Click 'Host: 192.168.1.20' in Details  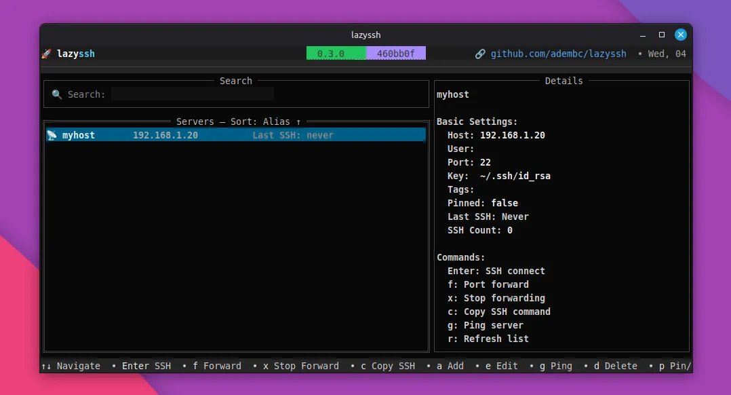[496, 135]
